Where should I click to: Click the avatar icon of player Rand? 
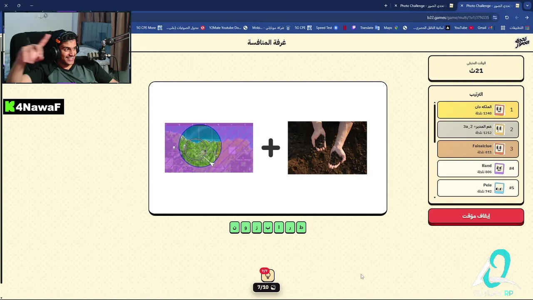tap(499, 168)
